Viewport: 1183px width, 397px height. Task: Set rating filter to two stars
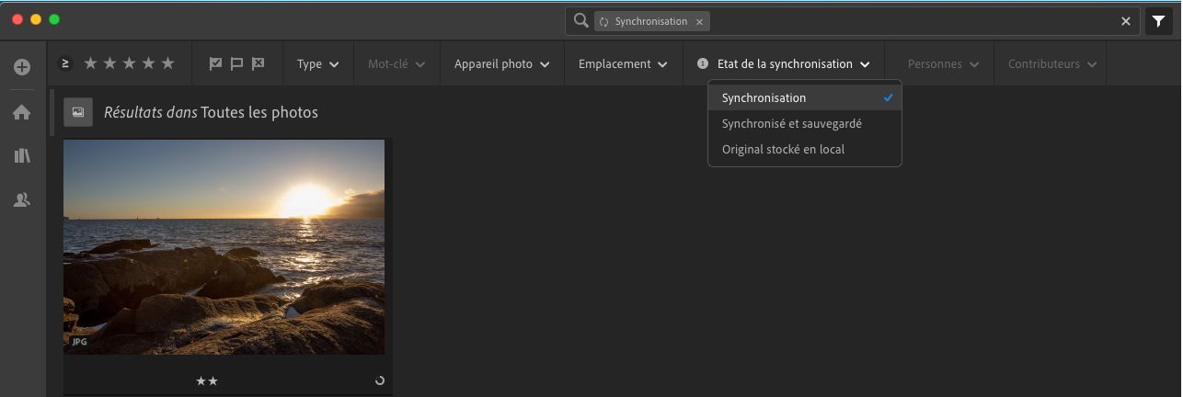tap(109, 63)
